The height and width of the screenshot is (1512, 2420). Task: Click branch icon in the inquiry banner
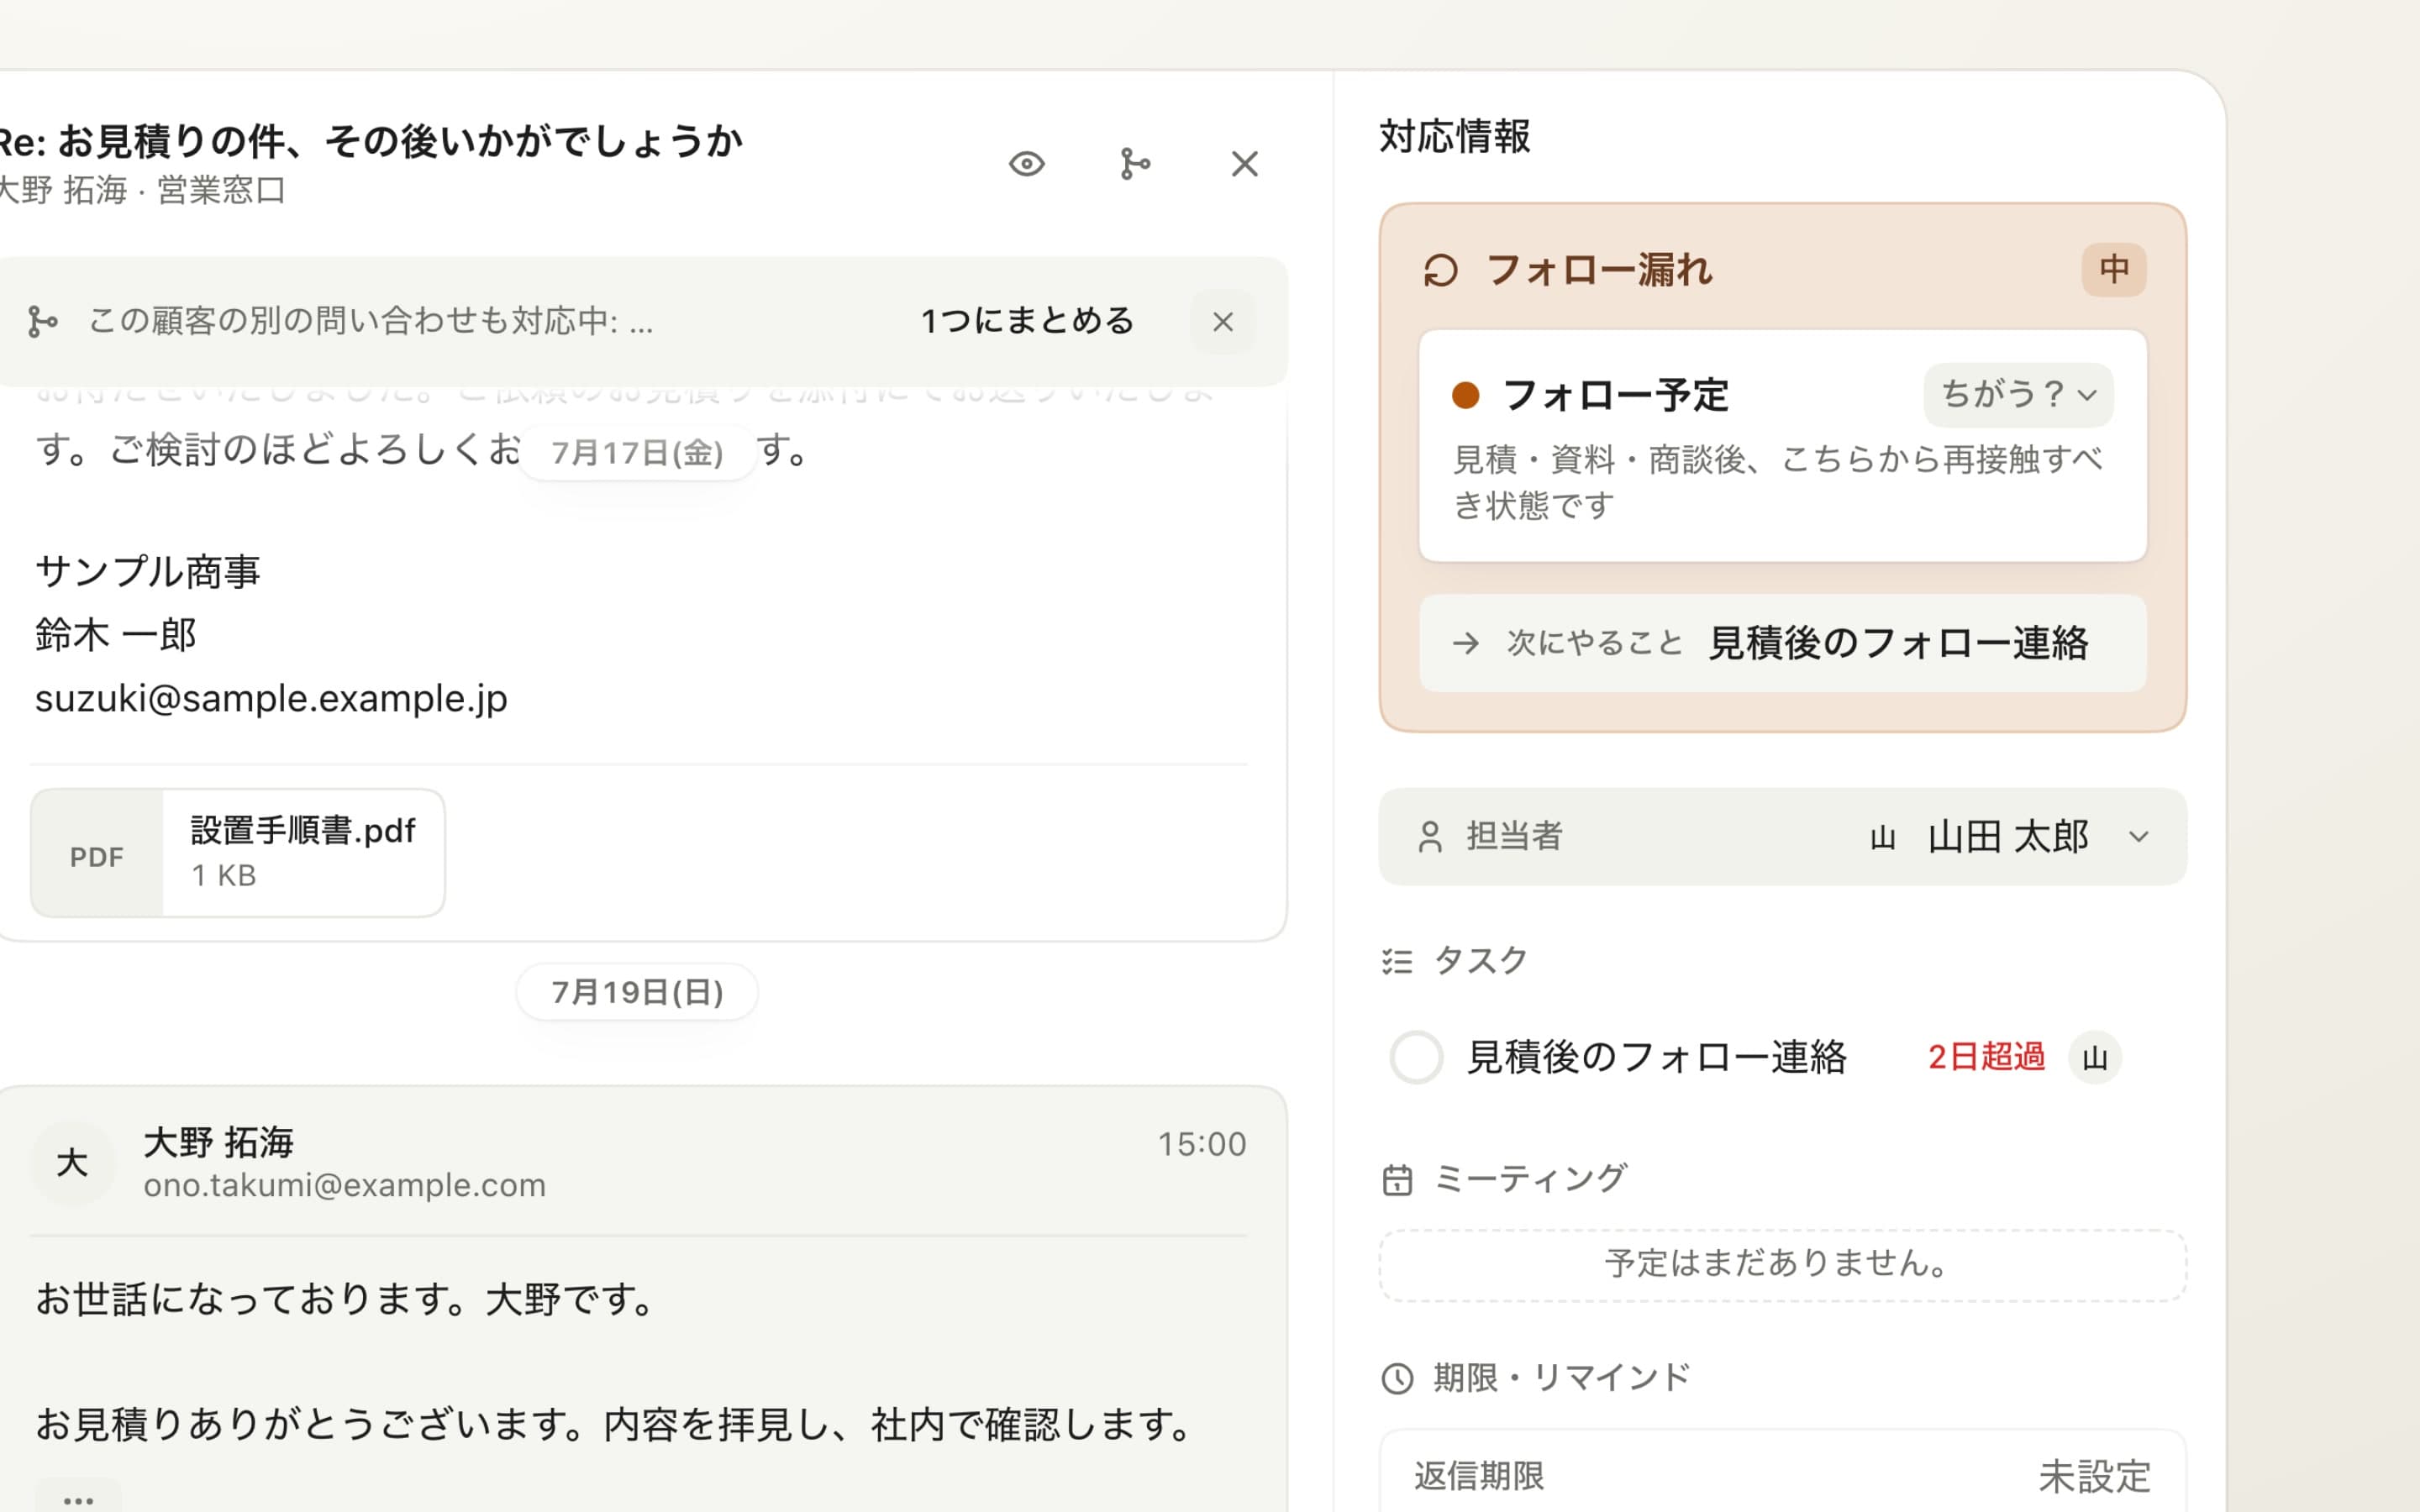pyautogui.click(x=42, y=322)
